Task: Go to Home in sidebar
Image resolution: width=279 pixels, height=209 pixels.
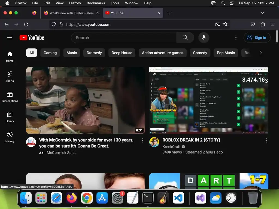Action: (x=10, y=57)
